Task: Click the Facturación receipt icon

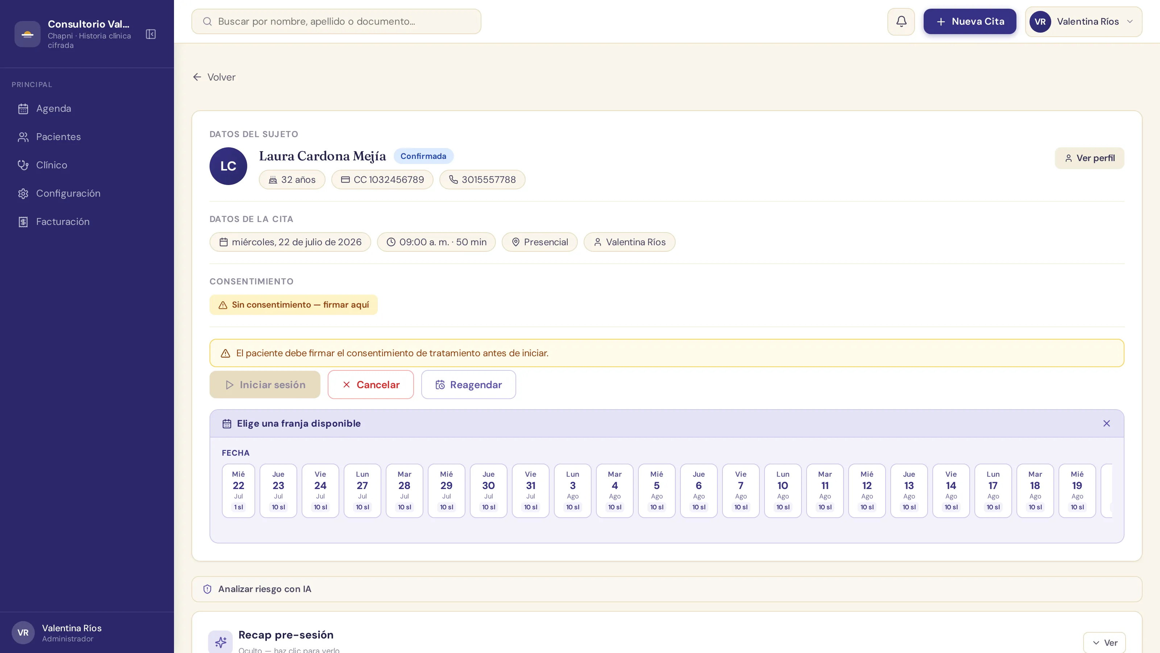Action: (24, 222)
